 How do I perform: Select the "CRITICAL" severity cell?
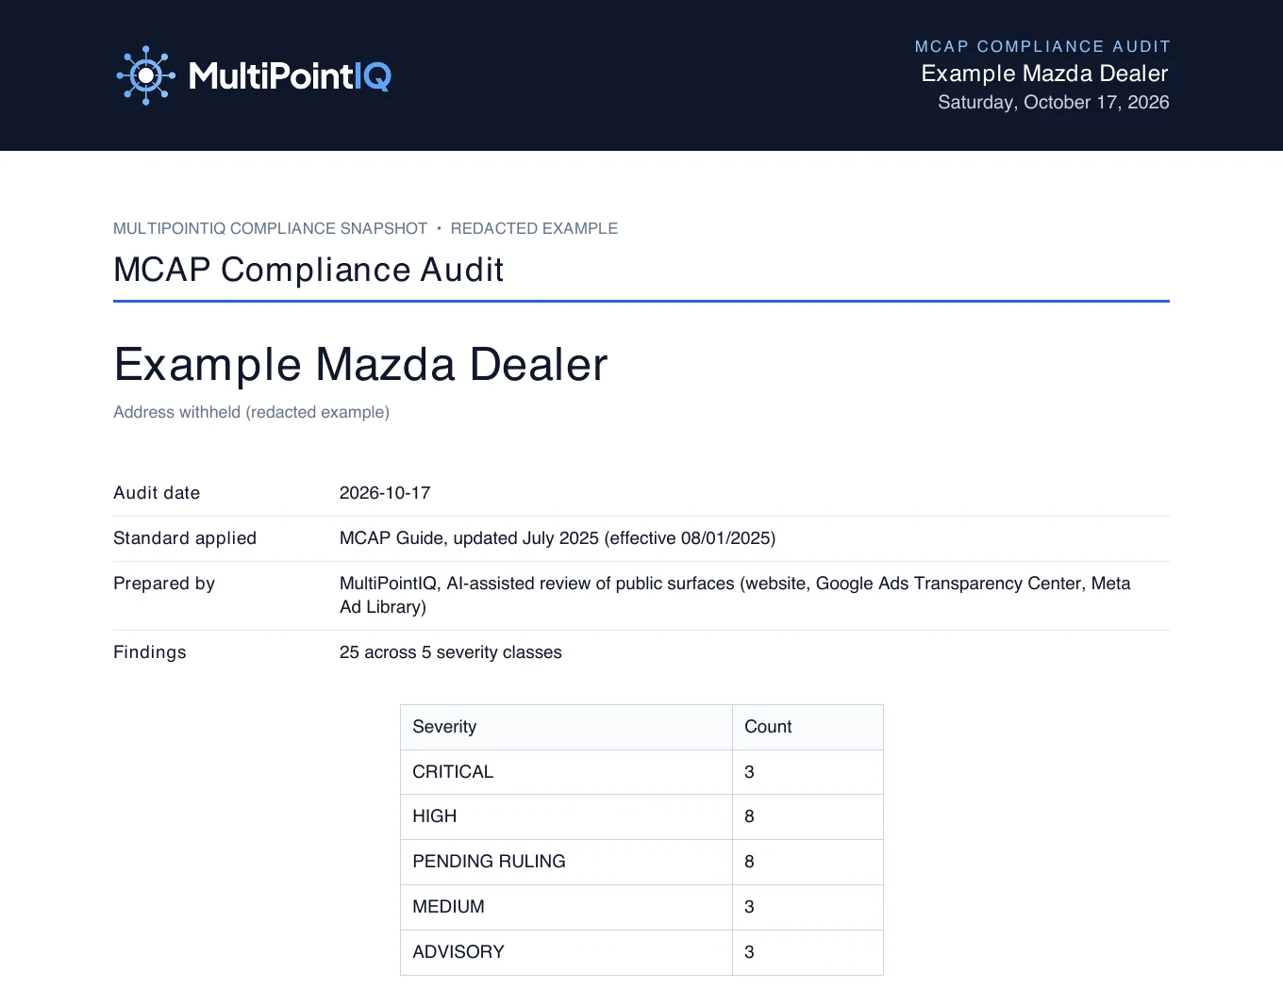[566, 772]
